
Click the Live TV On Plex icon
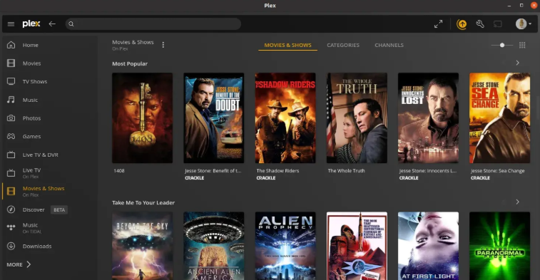point(11,172)
